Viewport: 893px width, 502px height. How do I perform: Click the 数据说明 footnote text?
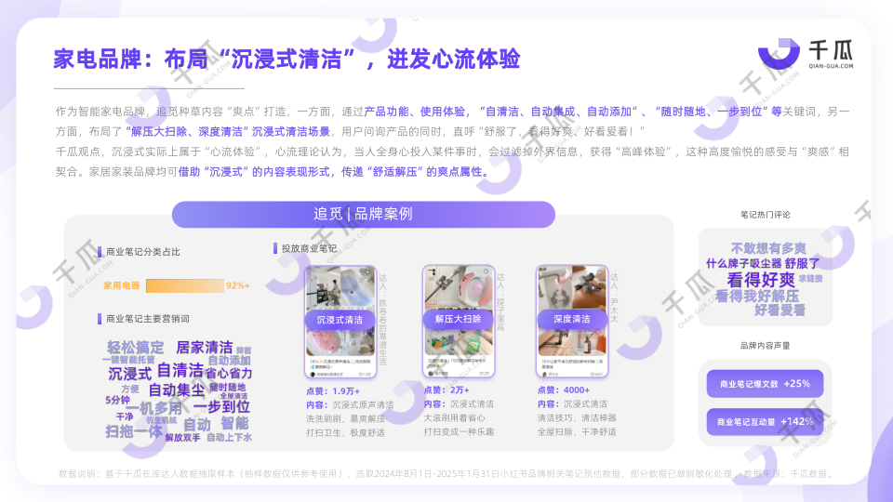pos(446,473)
